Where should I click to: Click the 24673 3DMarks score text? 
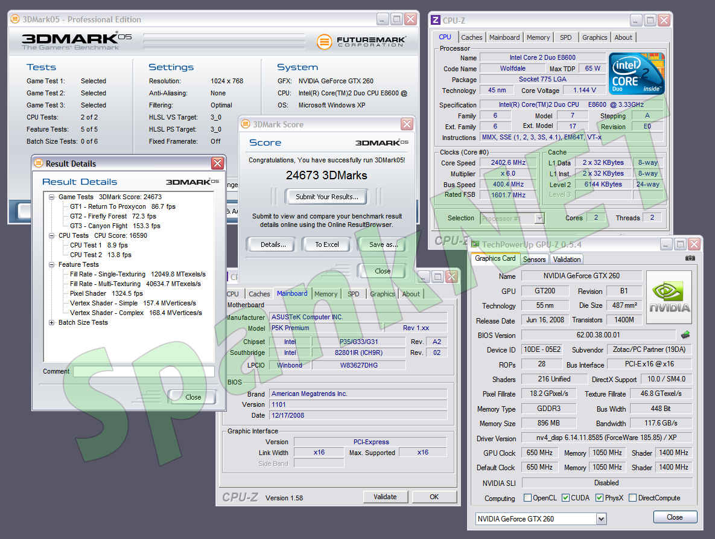click(326, 176)
